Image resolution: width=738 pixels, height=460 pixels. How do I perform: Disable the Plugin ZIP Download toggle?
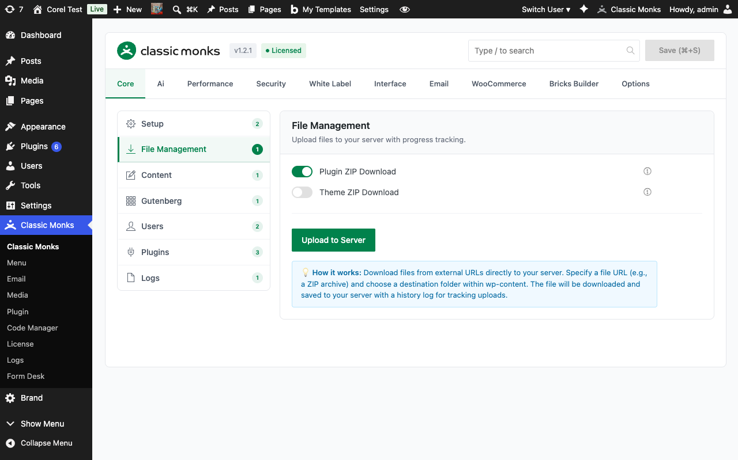(x=302, y=172)
